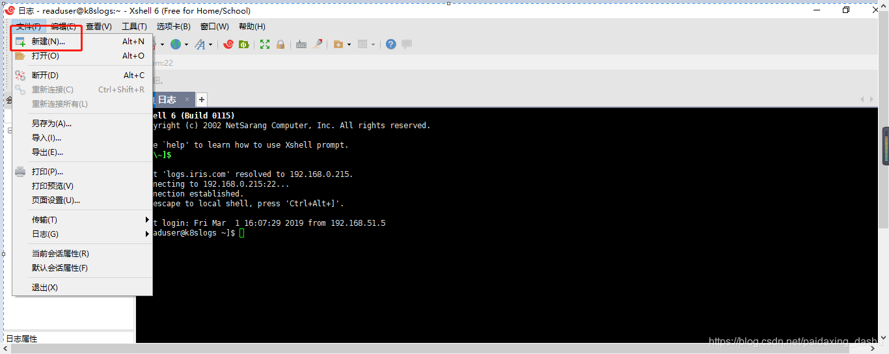Expand the 传输(T) submenu
This screenshot has width=889, height=354.
pyautogui.click(x=82, y=220)
